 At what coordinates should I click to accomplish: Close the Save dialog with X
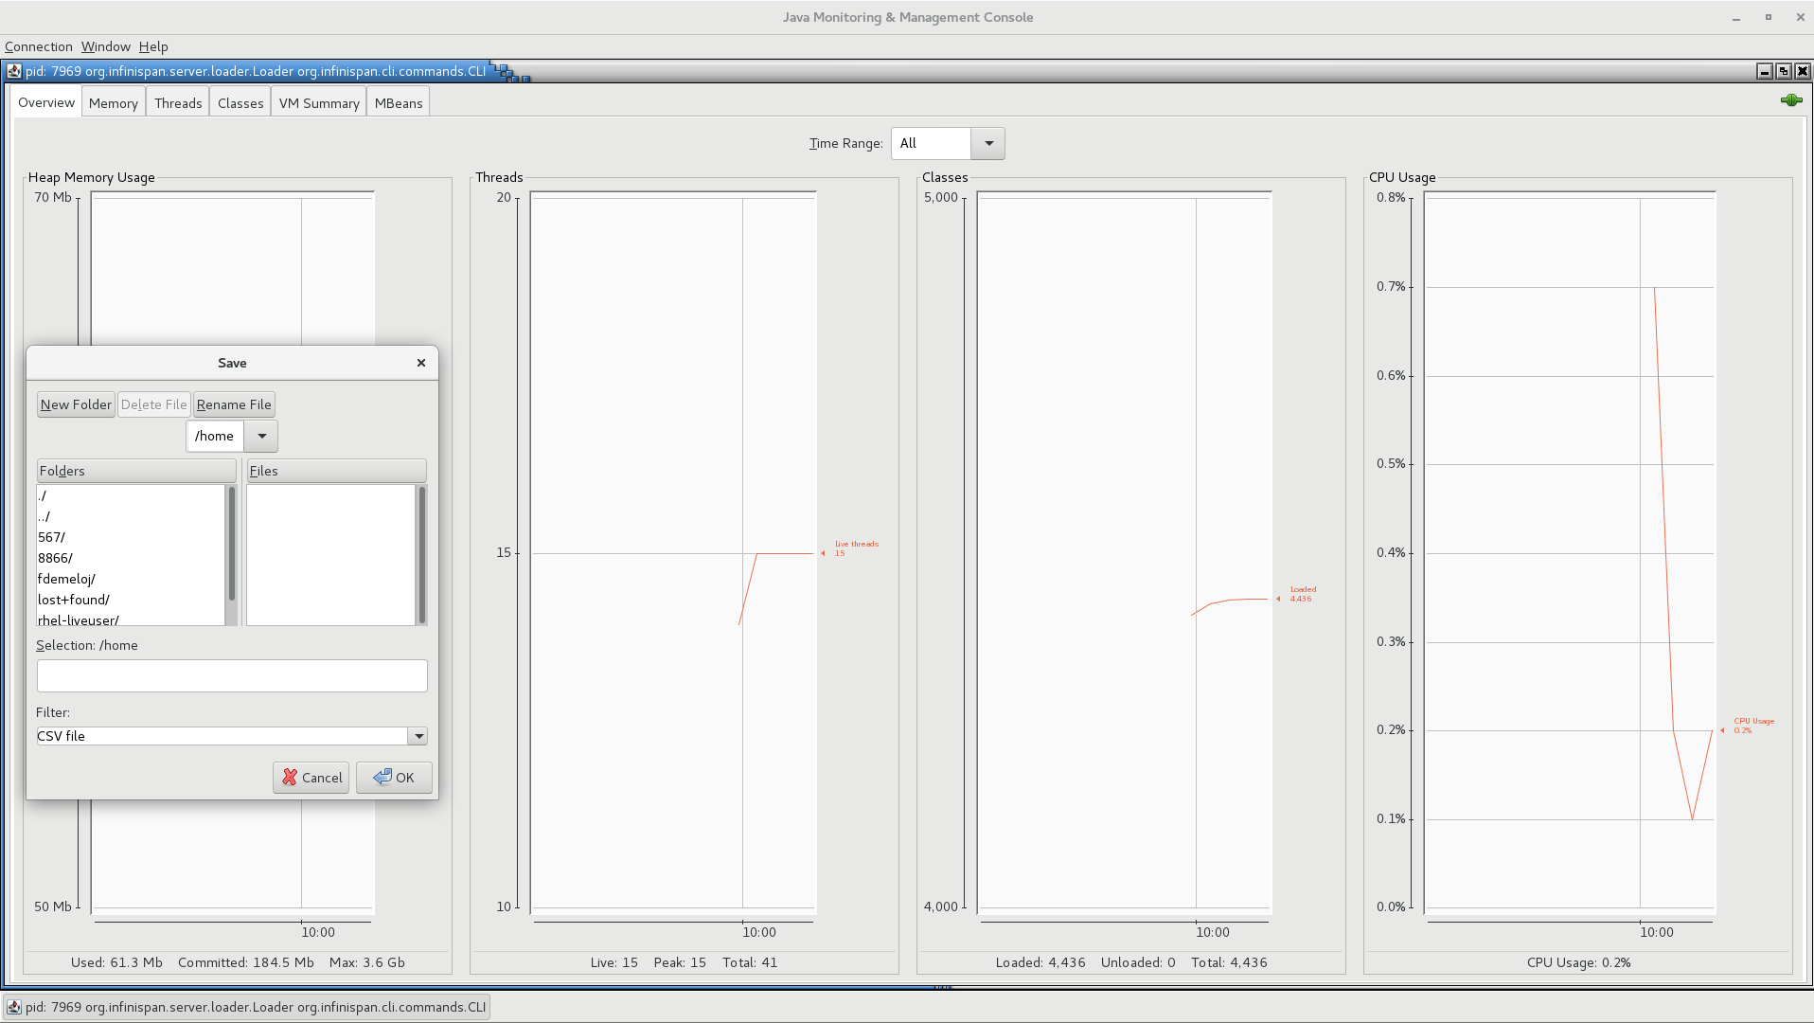(421, 363)
